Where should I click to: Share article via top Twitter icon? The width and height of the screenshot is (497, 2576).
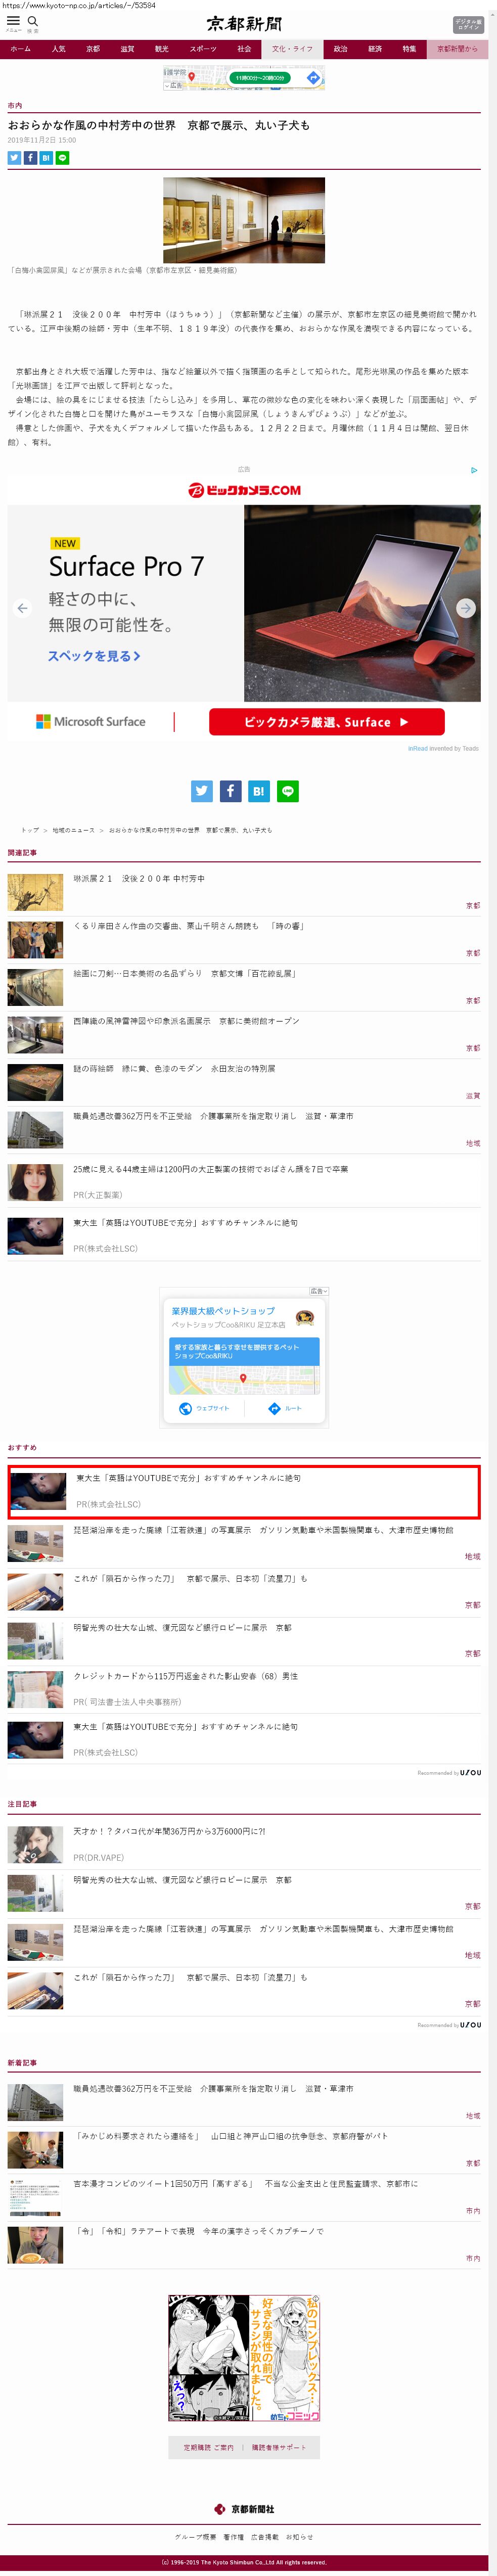(x=14, y=158)
